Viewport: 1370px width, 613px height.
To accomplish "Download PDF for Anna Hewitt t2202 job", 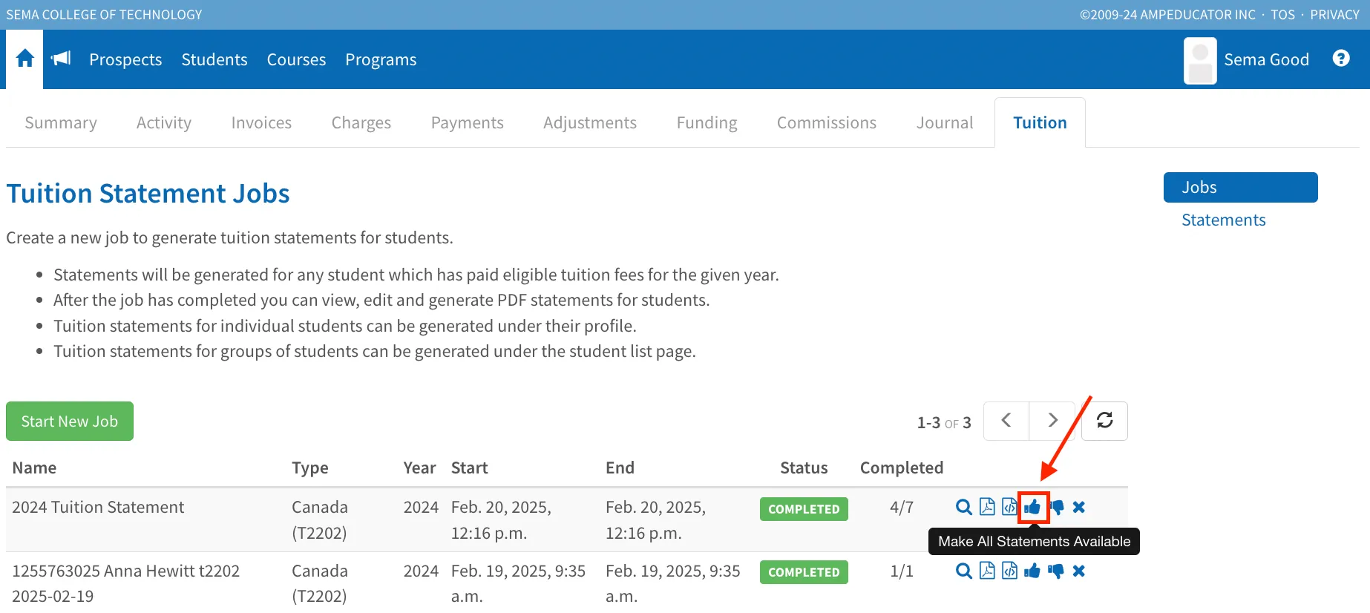I will 987,571.
